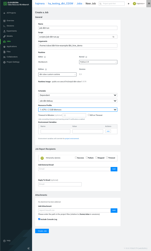
Task: Click the plus icon in top bar
Action: 129,4
